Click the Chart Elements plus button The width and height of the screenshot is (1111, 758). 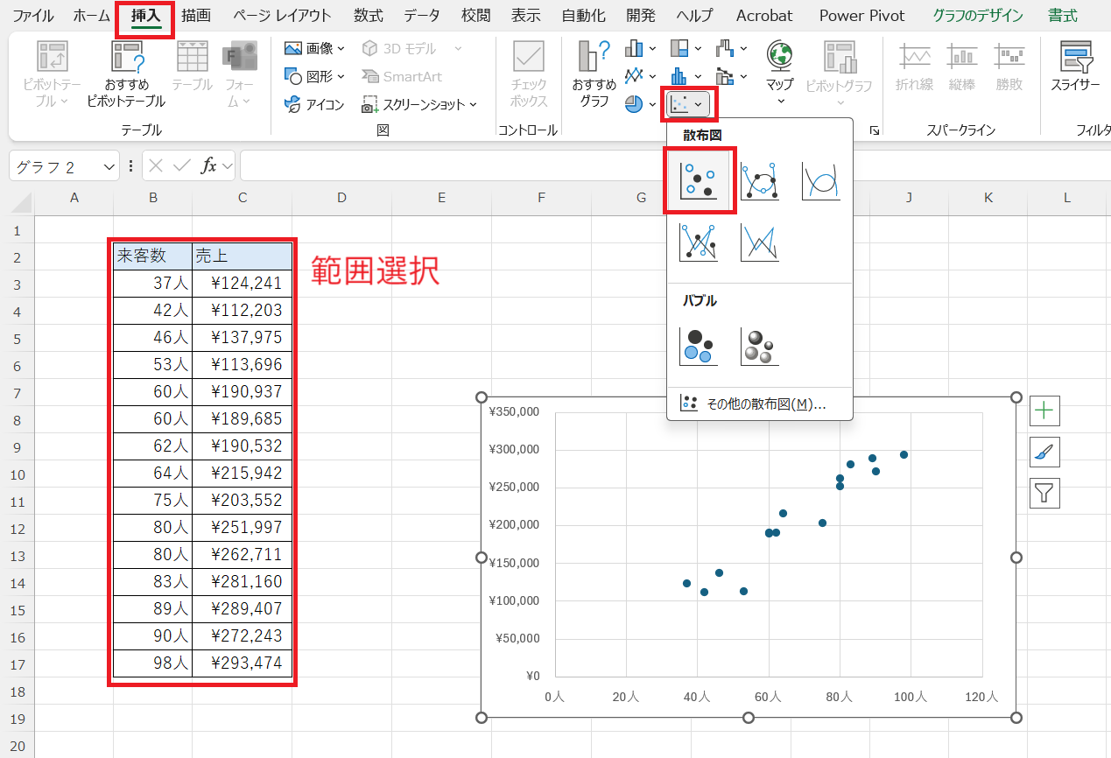1044,411
